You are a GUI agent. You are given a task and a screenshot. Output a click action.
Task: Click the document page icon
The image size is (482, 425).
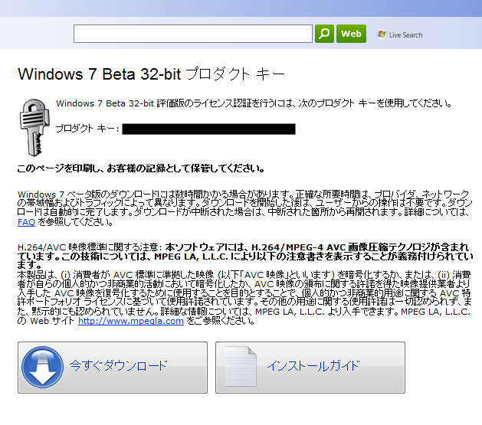[x=241, y=366]
